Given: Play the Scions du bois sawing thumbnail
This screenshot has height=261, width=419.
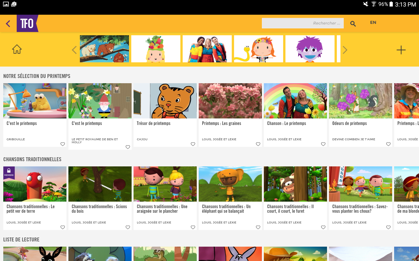Looking at the screenshot, I should 100,184.
